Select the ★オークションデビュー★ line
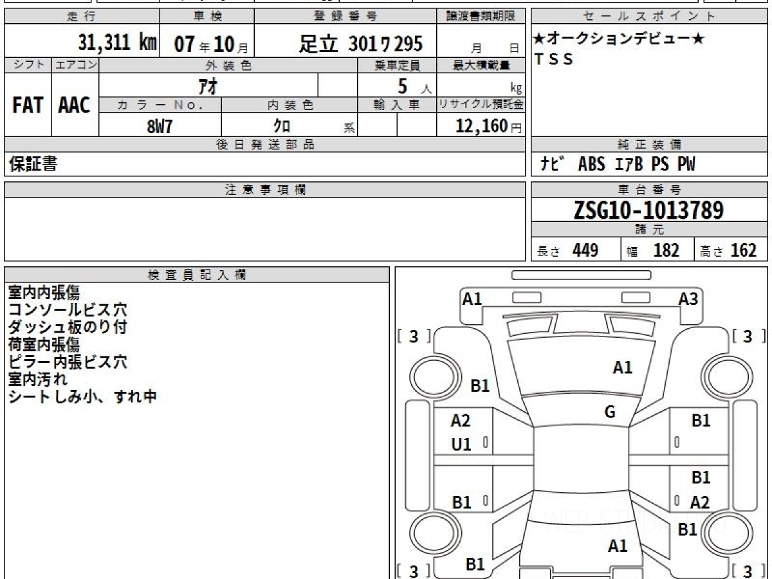 tap(618, 39)
